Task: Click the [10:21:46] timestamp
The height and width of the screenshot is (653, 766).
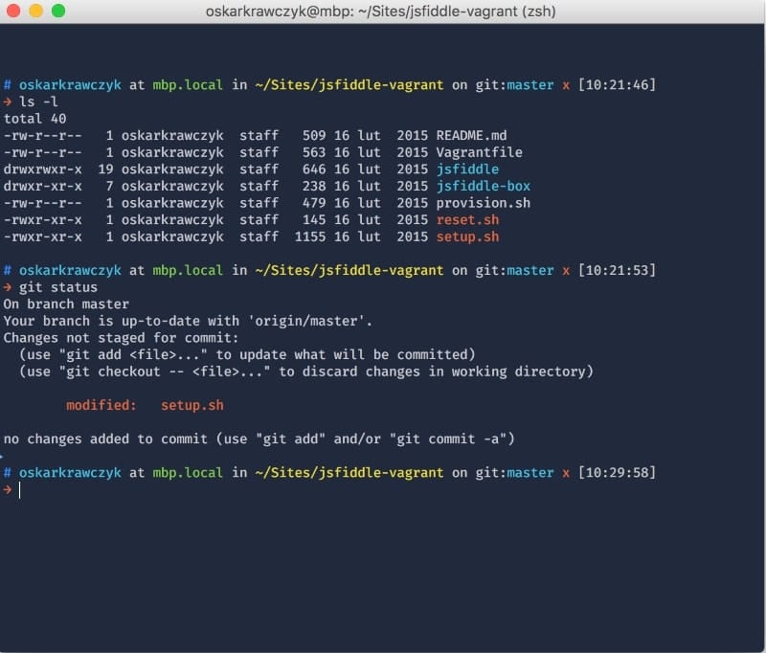Action: 617,85
